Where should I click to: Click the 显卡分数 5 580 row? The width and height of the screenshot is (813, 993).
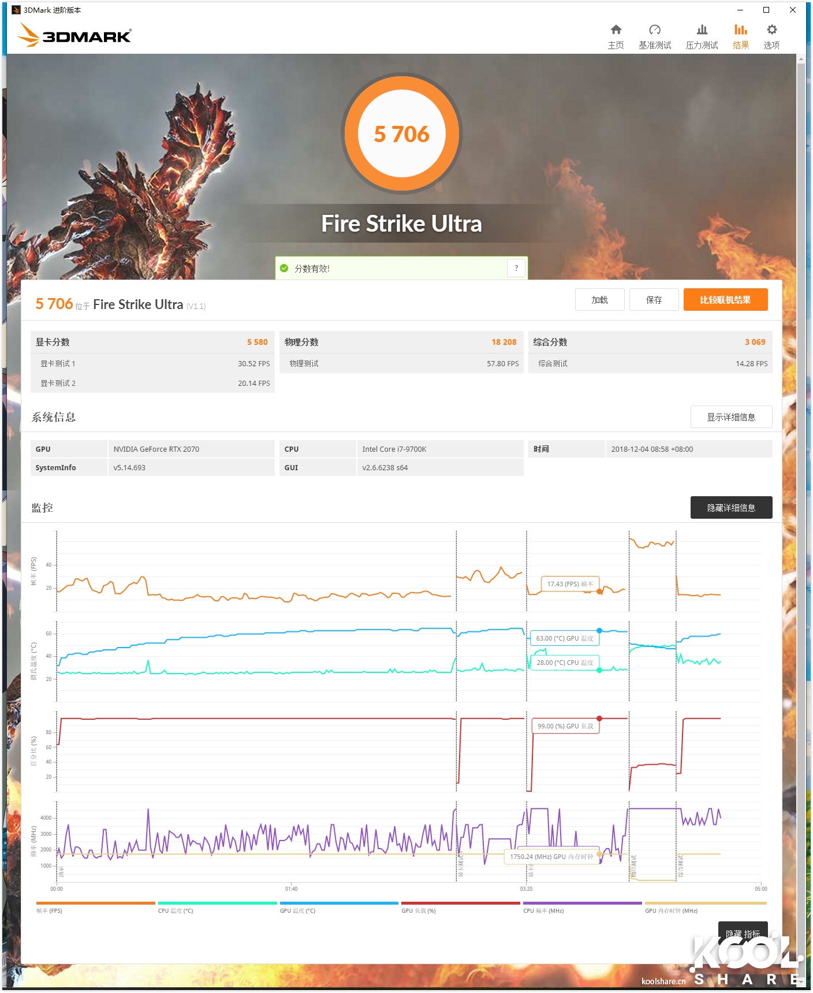tap(152, 342)
